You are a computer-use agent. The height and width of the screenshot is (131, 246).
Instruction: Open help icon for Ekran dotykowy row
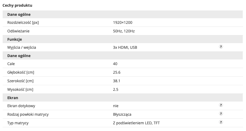(221, 105)
